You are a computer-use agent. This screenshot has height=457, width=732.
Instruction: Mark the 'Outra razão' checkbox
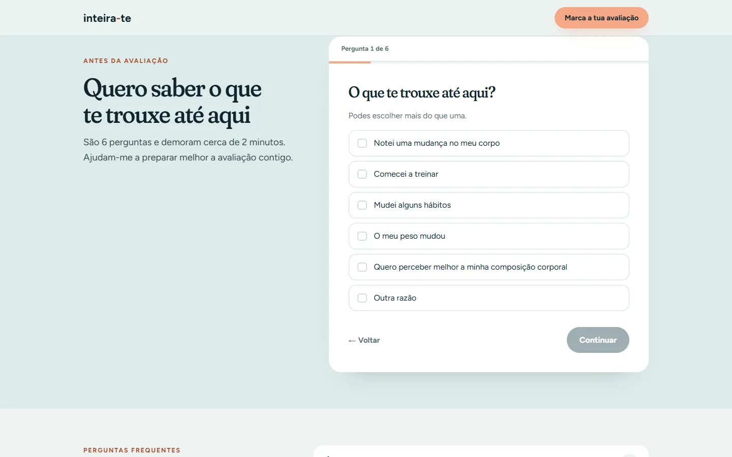pos(362,298)
